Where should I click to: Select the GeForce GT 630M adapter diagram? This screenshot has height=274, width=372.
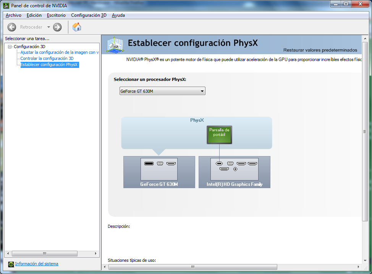tap(159, 172)
